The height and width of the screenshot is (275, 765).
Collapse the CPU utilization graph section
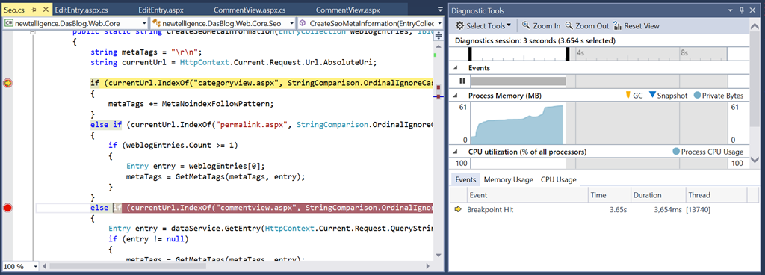point(455,152)
